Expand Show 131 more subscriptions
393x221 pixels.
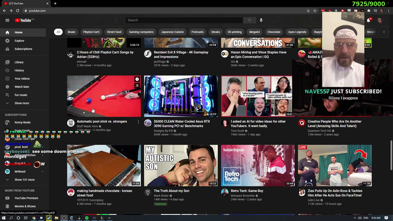pos(23,180)
